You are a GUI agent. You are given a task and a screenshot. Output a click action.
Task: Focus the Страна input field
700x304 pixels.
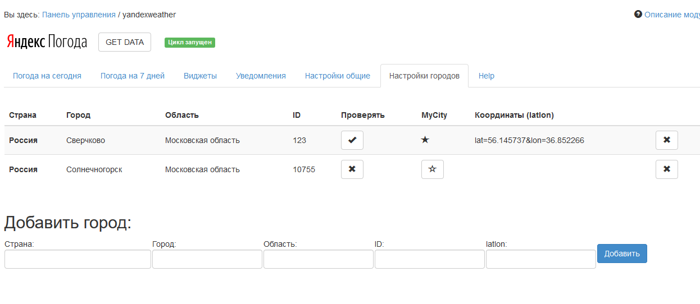(78, 259)
